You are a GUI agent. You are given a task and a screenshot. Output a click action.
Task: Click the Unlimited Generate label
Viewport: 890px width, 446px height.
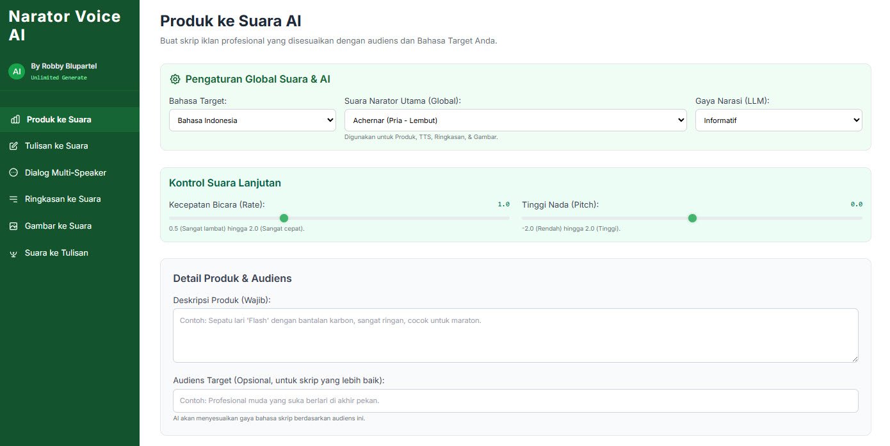pos(59,78)
